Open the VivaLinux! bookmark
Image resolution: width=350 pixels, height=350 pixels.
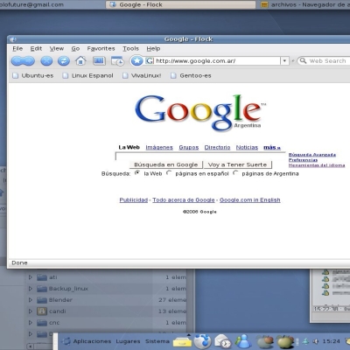coord(142,75)
